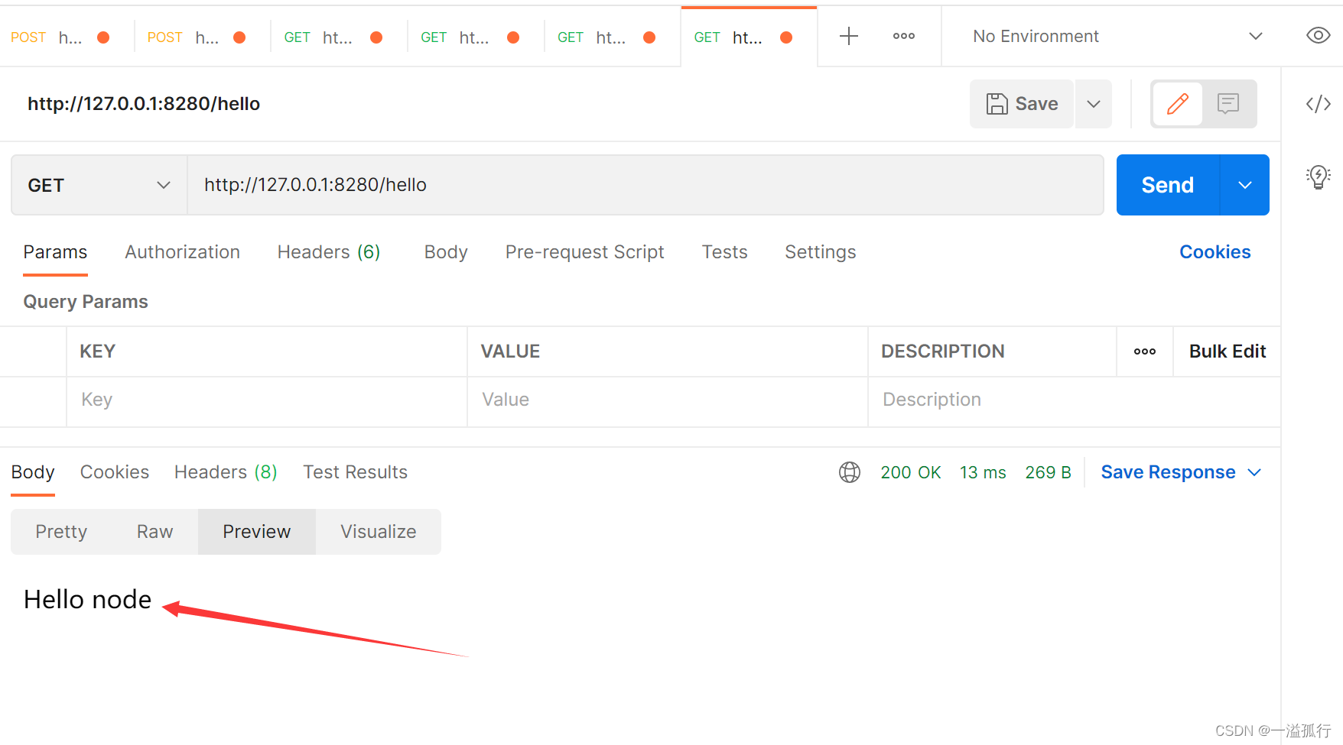Click the Value input cell
The height and width of the screenshot is (745, 1343).
668,400
